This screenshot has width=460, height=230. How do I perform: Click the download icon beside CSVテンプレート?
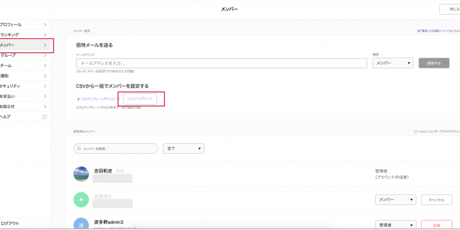click(x=78, y=99)
